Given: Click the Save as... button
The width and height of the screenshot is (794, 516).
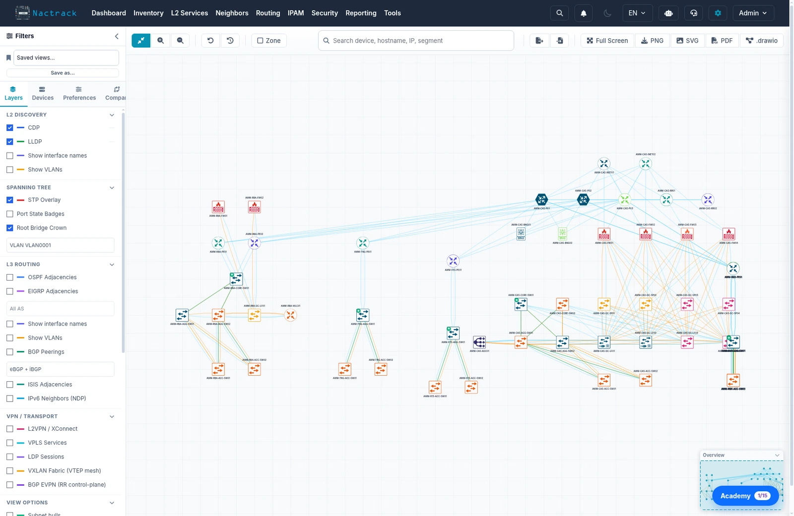Looking at the screenshot, I should 63,73.
